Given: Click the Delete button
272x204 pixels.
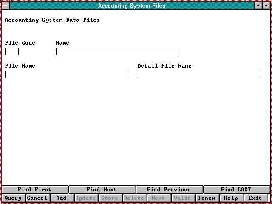Looking at the screenshot, I should [x=134, y=198].
